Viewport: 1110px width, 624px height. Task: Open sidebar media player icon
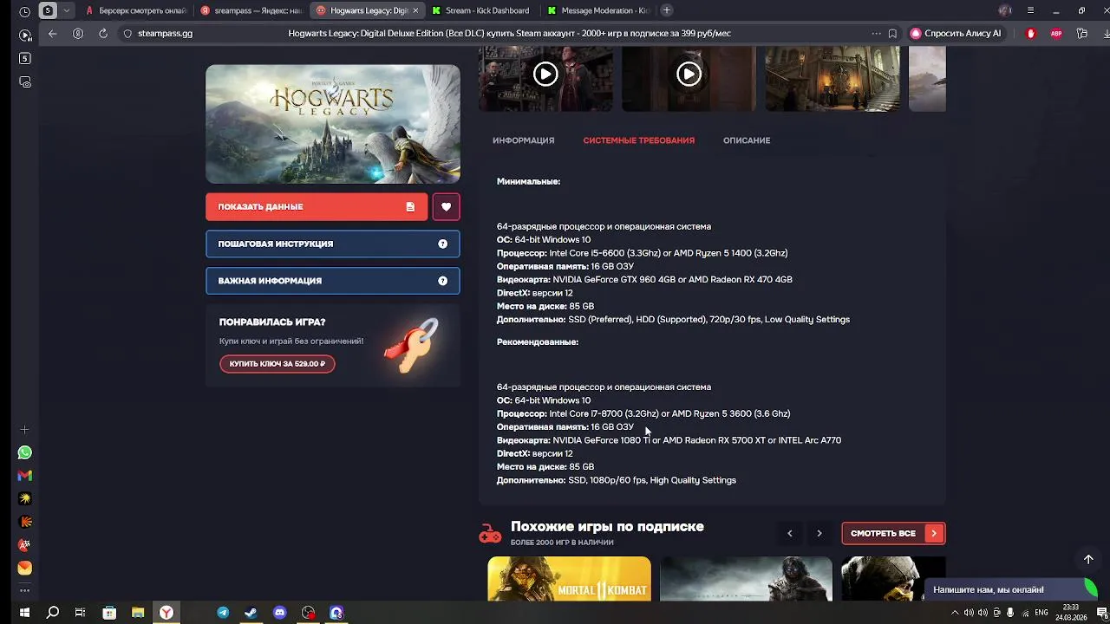click(x=24, y=35)
